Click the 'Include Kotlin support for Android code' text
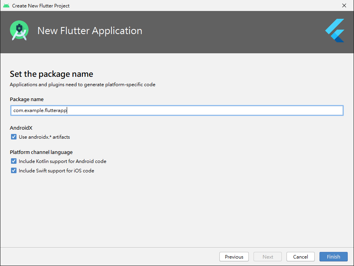 (62, 161)
